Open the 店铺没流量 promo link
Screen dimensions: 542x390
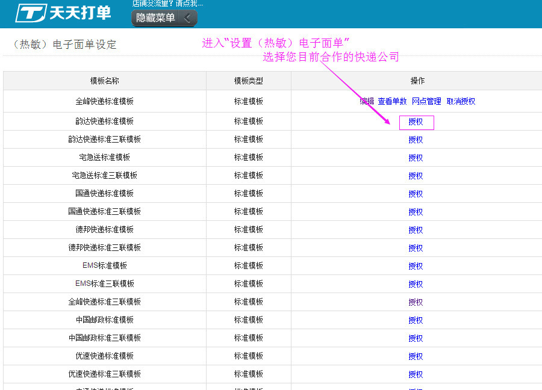[167, 4]
